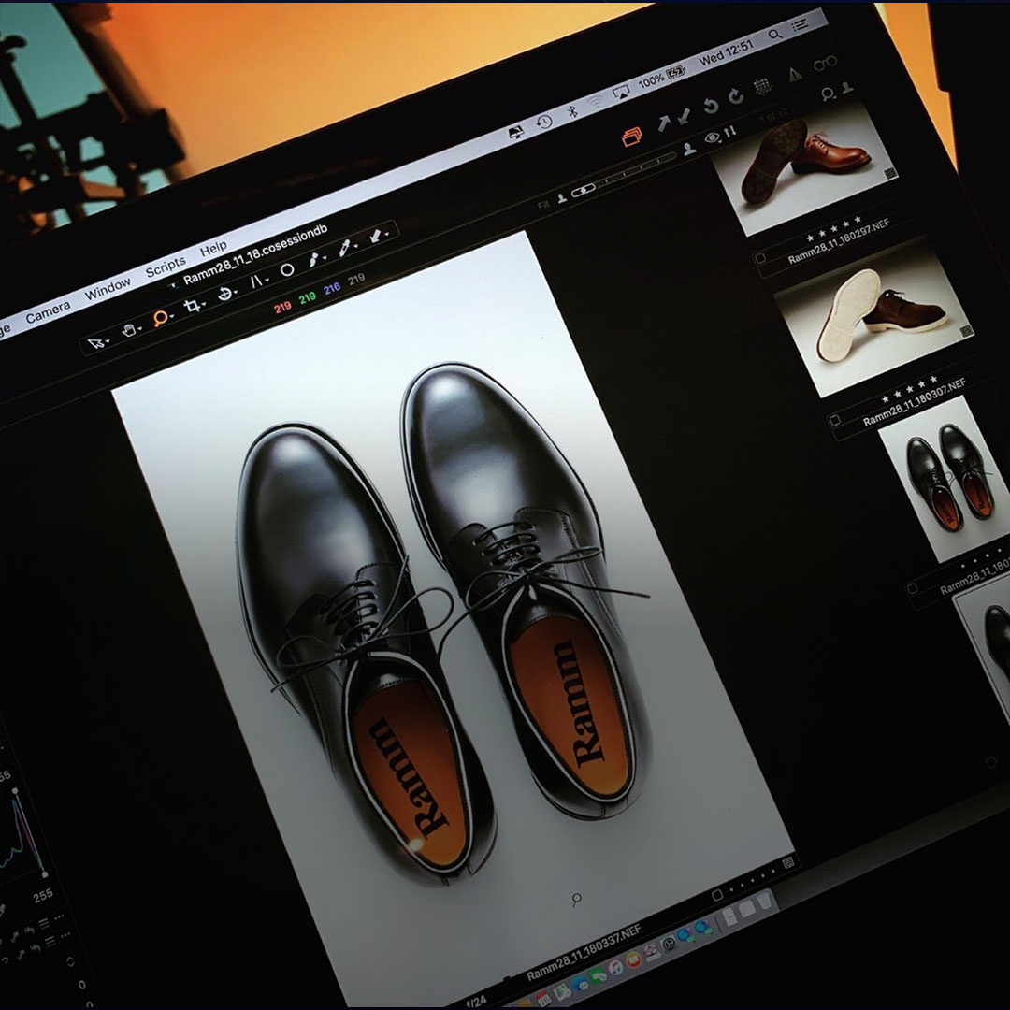Image resolution: width=1010 pixels, height=1010 pixels.
Task: Adjust the viewer zoom slider handle
Action: click(x=584, y=190)
